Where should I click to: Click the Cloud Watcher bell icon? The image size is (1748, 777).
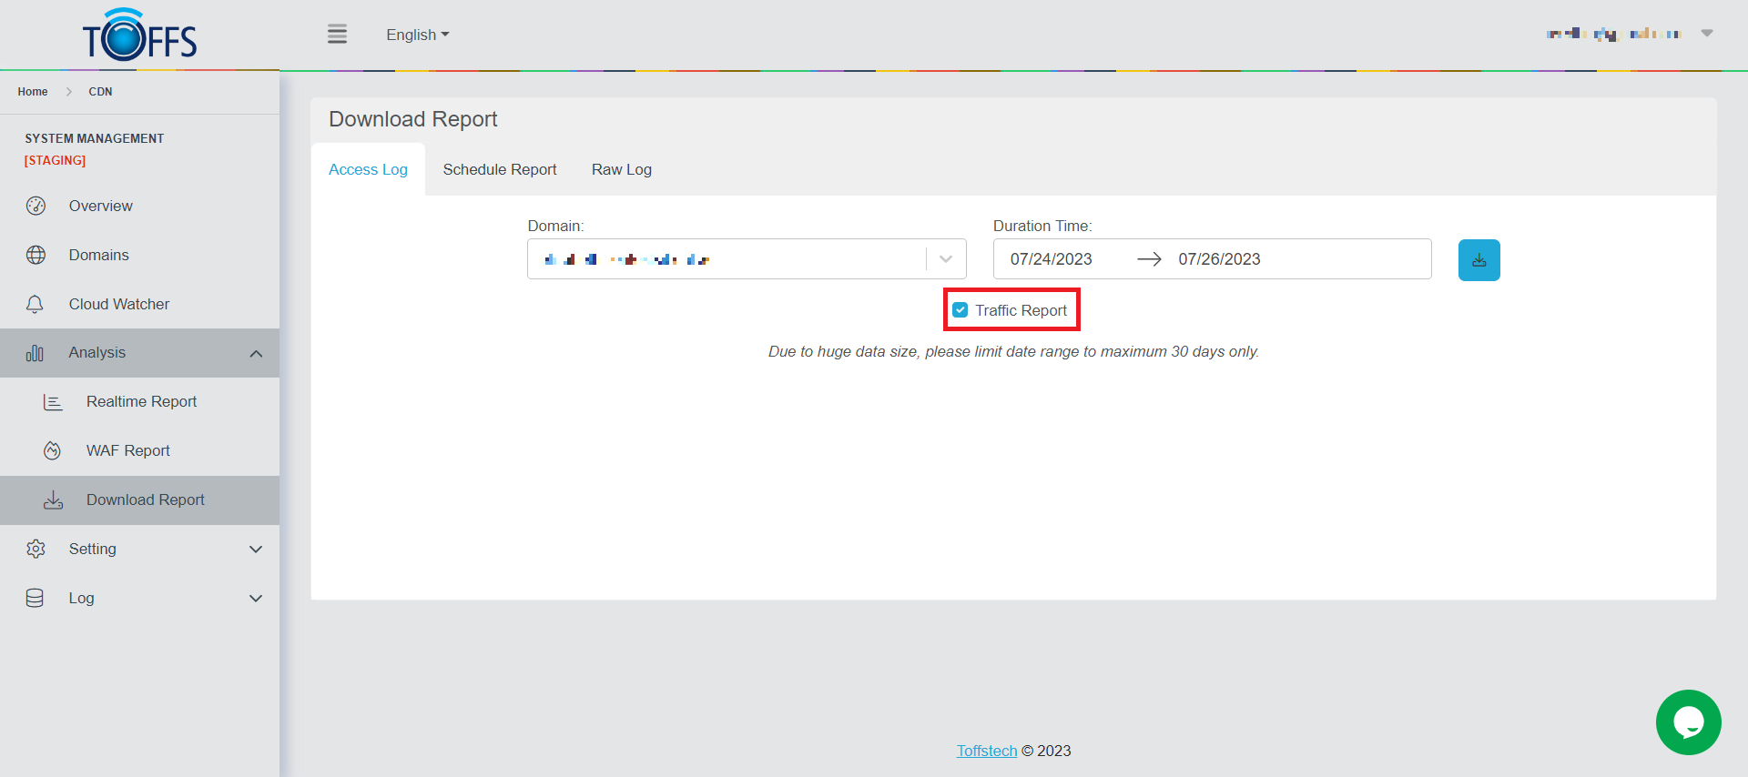36,304
